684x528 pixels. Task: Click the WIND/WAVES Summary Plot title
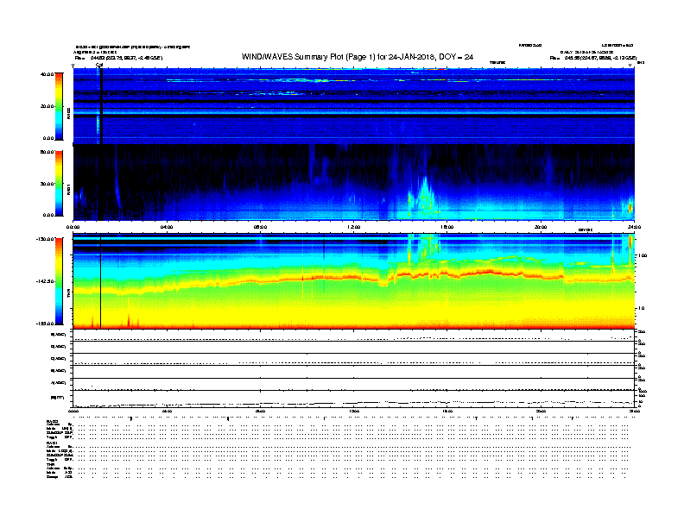coord(358,57)
